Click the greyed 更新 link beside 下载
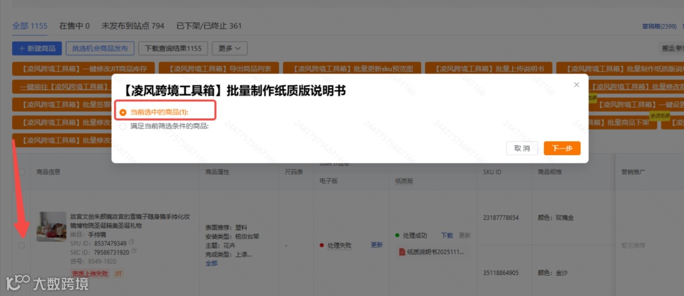Screen dimensions: 684x296 tap(465, 235)
